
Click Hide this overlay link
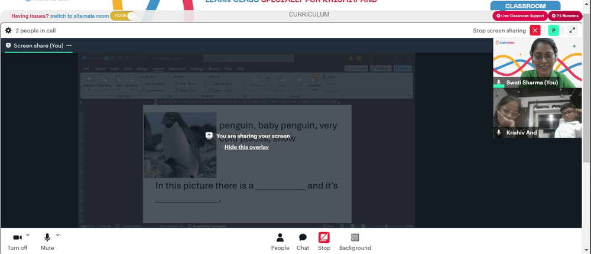[x=246, y=147]
